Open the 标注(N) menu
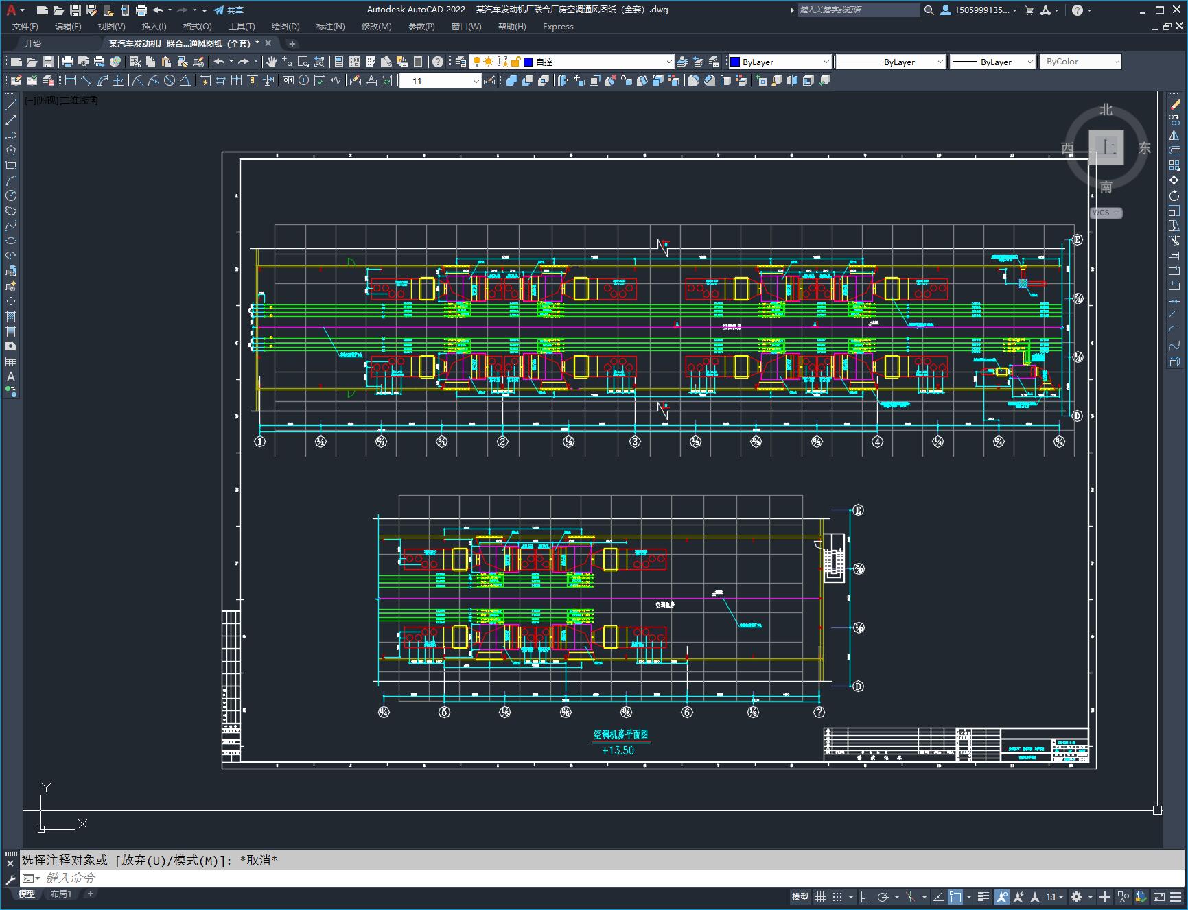 pos(330,27)
